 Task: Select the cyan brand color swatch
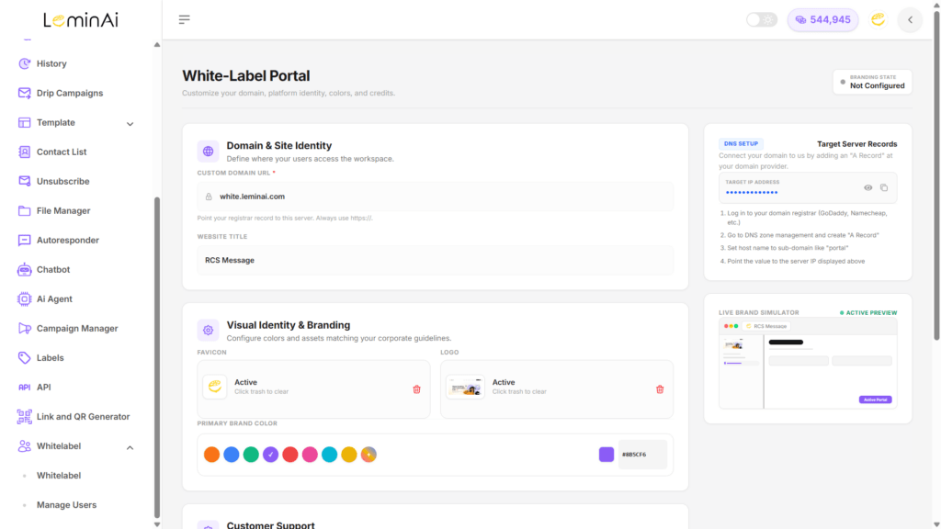point(330,455)
